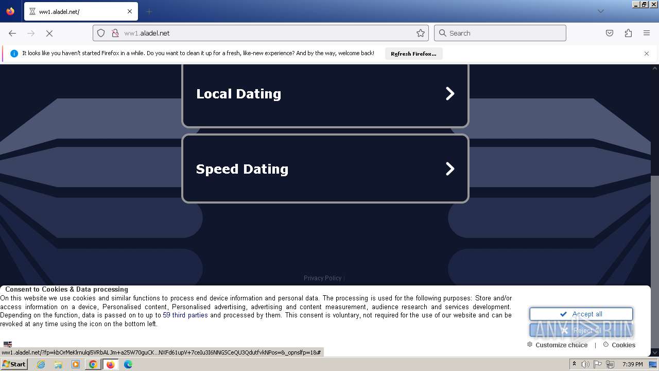659x371 pixels.
Task: Click the site information lock icon
Action: point(115,33)
